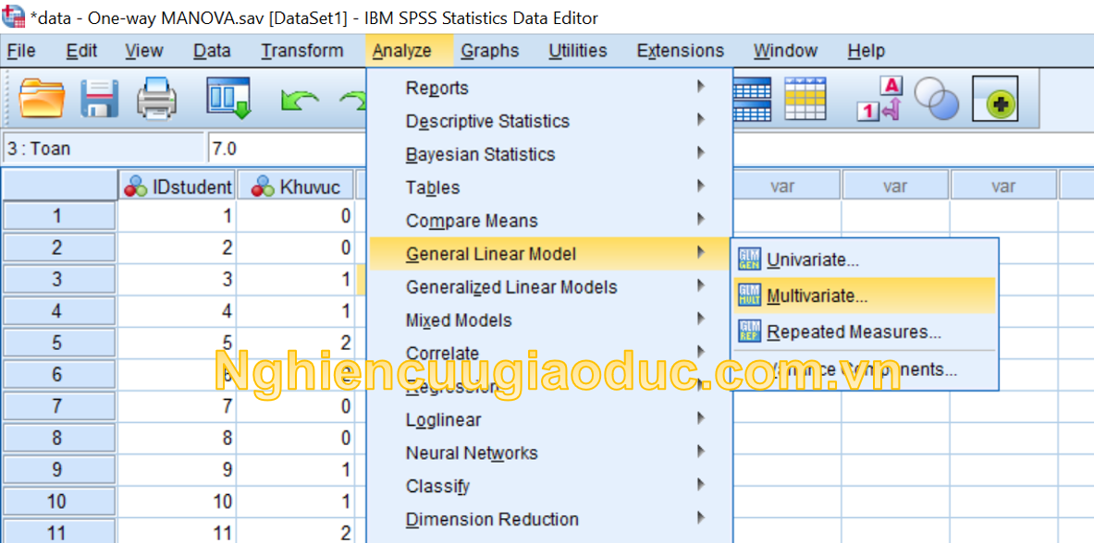The width and height of the screenshot is (1094, 543).
Task: Toggle the Value Labels toolbar icon
Action: point(879,98)
